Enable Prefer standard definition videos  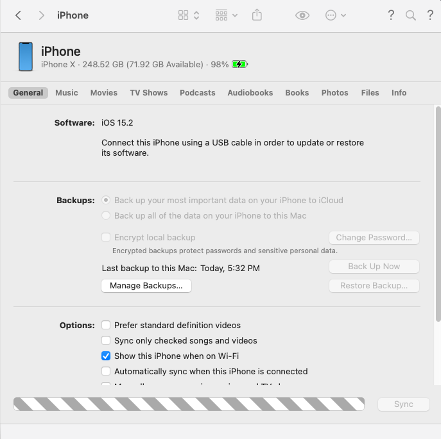(106, 325)
